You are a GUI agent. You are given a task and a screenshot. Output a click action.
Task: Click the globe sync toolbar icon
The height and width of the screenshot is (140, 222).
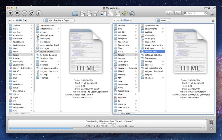click(132, 13)
